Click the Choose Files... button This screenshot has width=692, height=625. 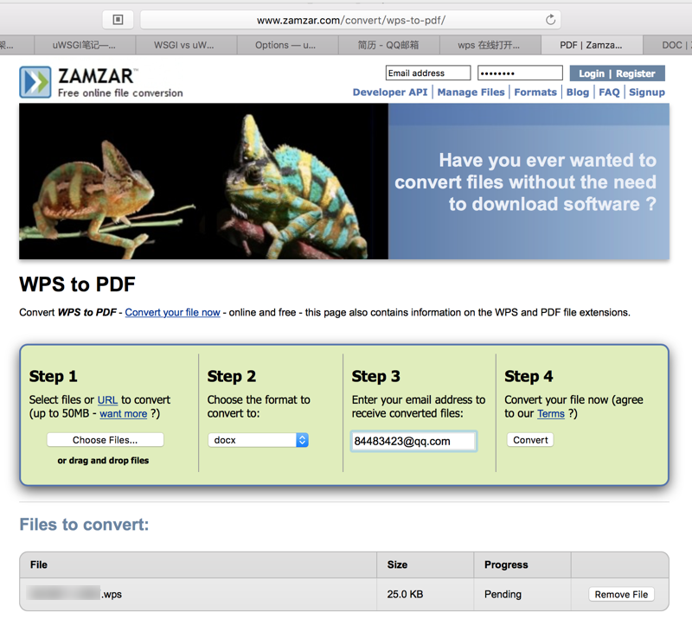point(105,440)
